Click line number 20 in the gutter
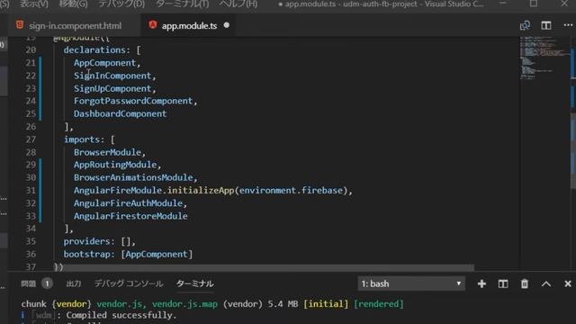This screenshot has width=576, height=324. pyautogui.click(x=31, y=50)
